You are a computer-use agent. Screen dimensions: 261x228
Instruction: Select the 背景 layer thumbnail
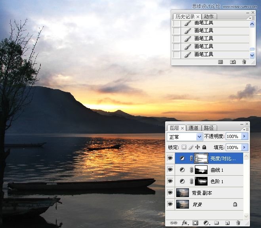tap(183, 204)
